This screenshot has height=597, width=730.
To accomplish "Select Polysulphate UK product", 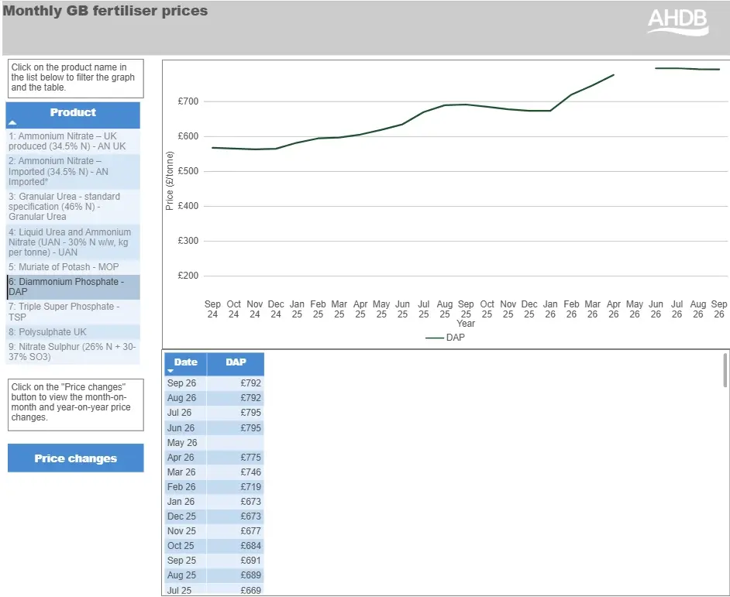I will [73, 332].
